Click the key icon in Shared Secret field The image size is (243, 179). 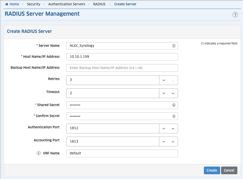[x=174, y=105]
